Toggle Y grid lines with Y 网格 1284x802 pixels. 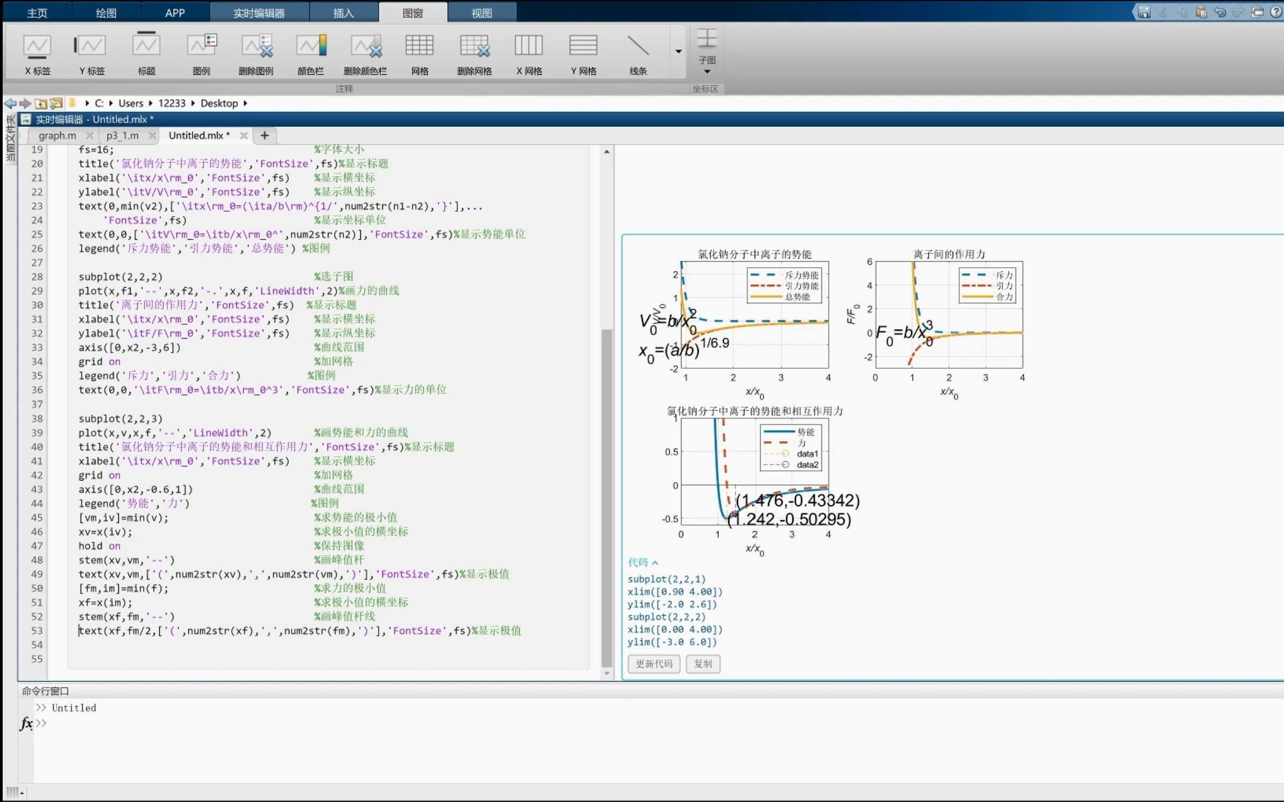click(x=584, y=54)
